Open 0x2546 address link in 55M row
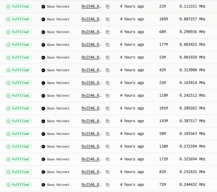This screenshot has height=192, width=217. click(x=91, y=57)
